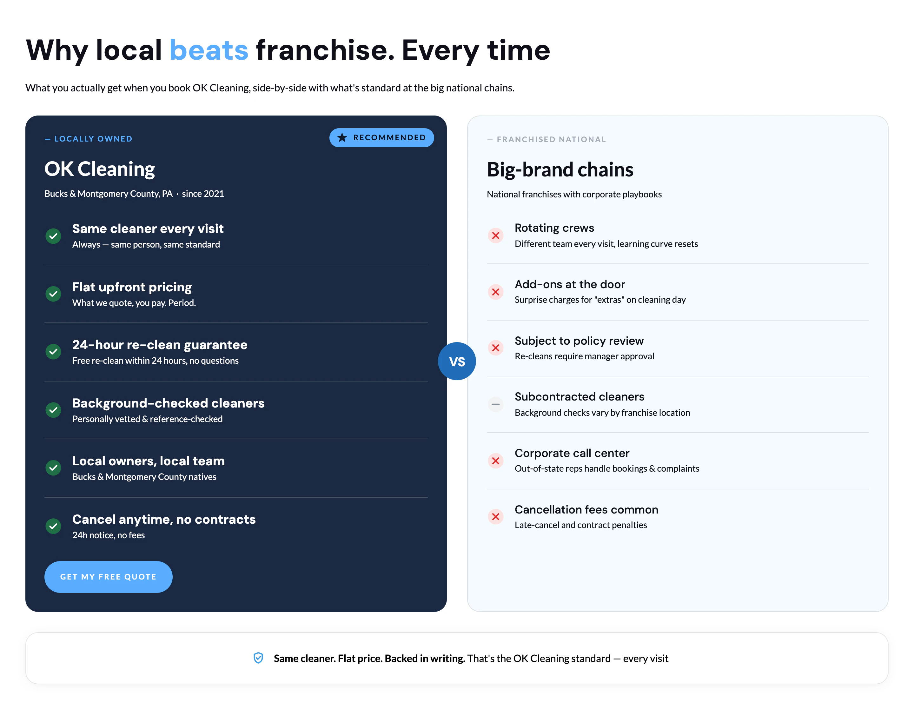Screen dimensions: 914x716
Task: Click 'Background-checked cleaners' title
Action: 169,403
